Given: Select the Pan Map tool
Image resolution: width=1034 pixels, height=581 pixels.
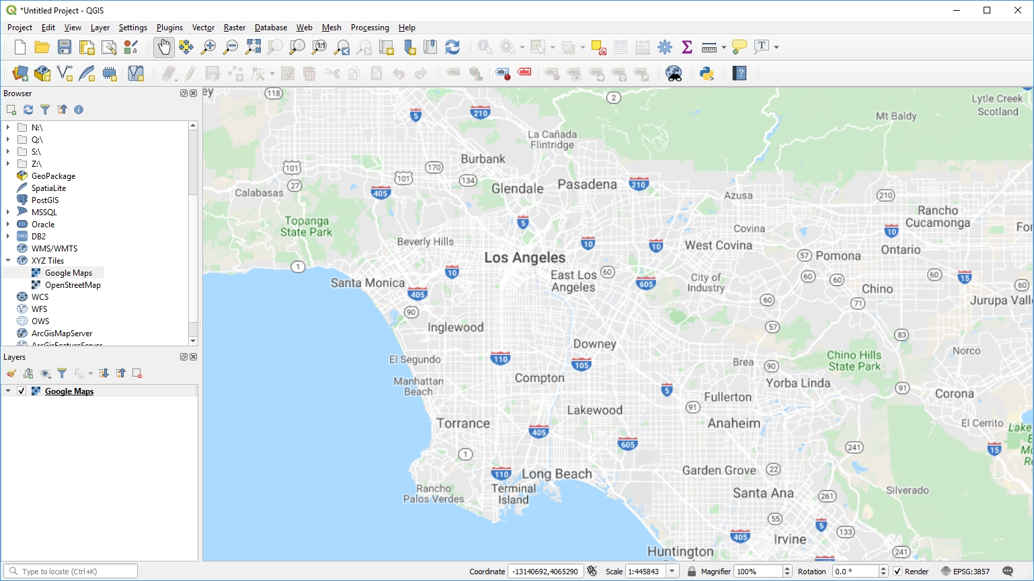Looking at the screenshot, I should point(163,47).
